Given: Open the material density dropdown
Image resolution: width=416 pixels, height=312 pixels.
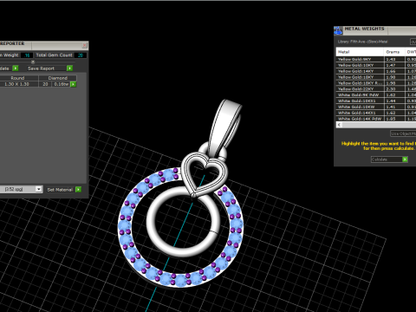Looking at the screenshot, I should coord(39,189).
